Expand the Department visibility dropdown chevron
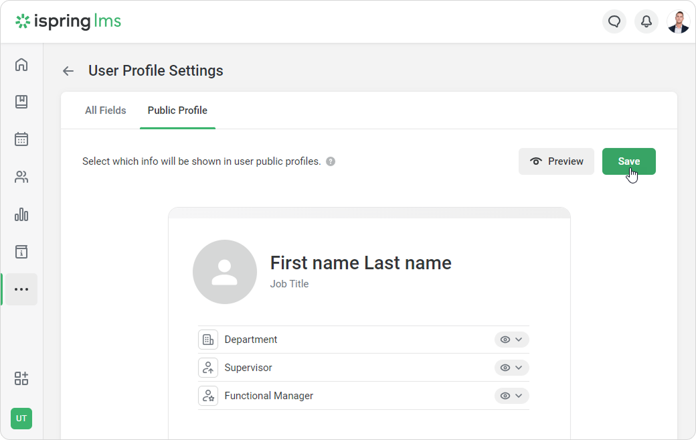 [x=519, y=340]
